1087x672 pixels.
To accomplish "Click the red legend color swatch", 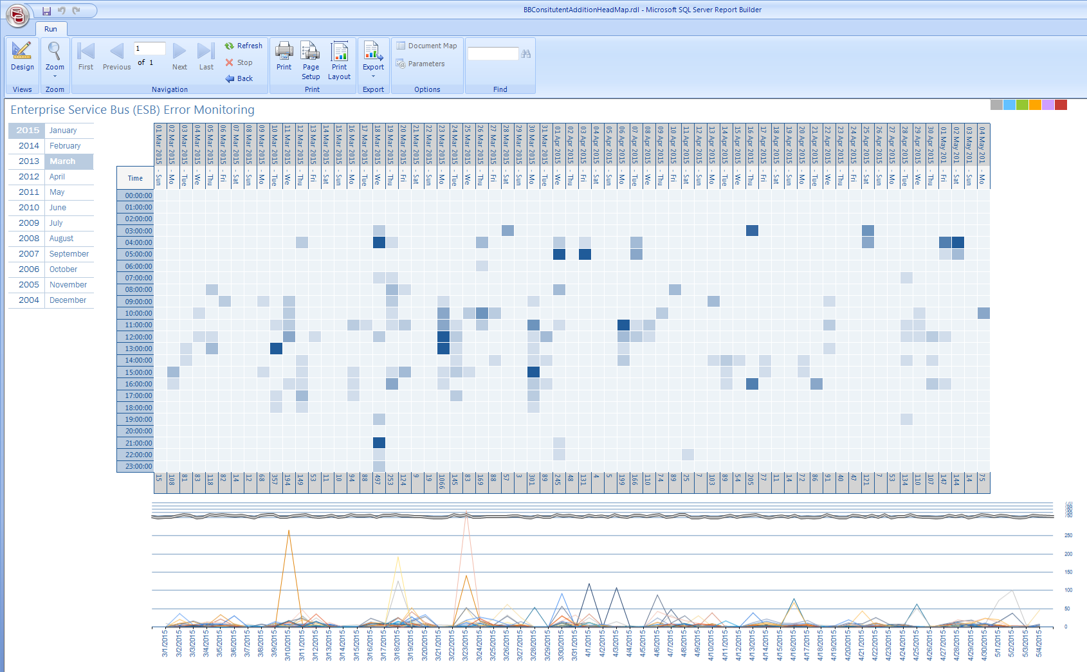I will 1061,105.
